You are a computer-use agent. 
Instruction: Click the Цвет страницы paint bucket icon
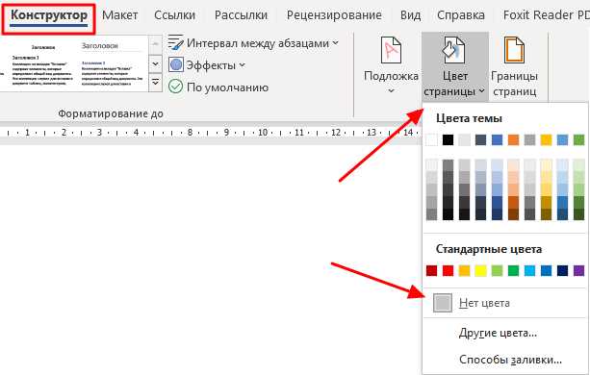(453, 50)
